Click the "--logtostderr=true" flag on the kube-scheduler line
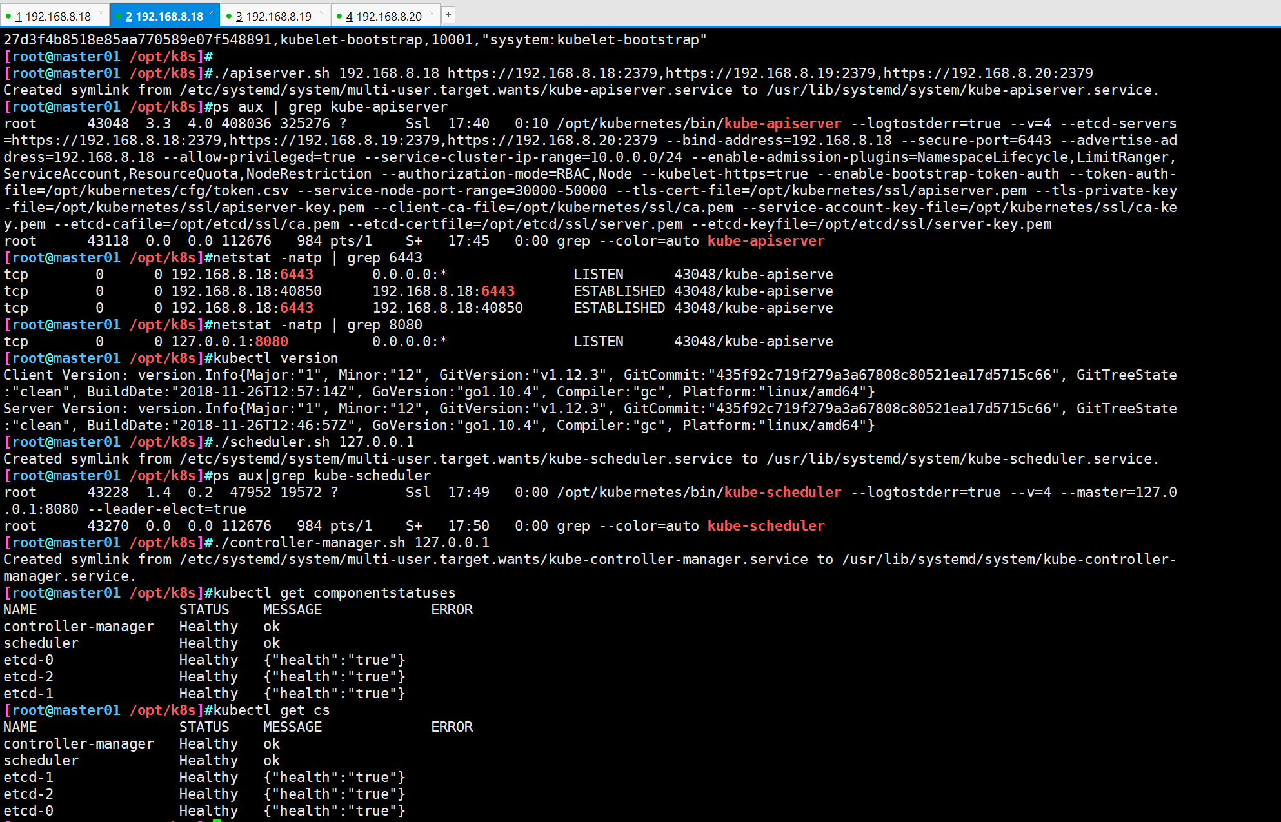The image size is (1281, 822). point(926,493)
